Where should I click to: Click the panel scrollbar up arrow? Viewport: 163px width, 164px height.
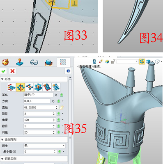70,77
